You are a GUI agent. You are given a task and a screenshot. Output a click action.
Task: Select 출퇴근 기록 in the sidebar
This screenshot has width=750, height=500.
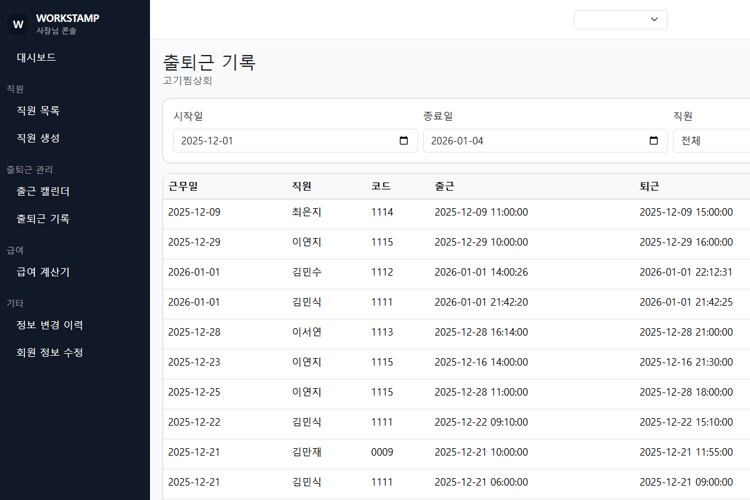(43, 219)
